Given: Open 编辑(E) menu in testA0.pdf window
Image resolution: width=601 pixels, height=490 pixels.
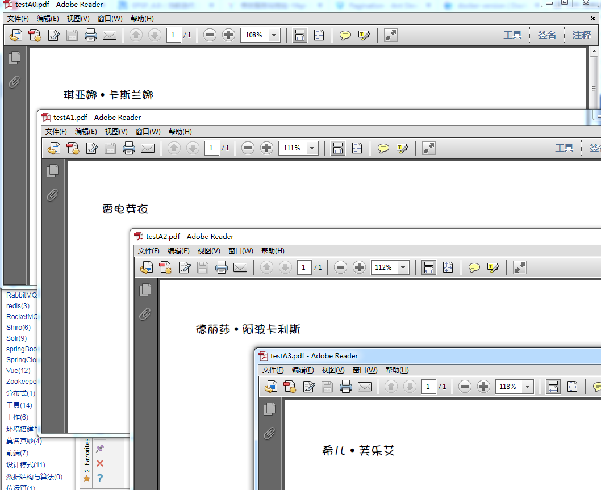Looking at the screenshot, I should (48, 19).
